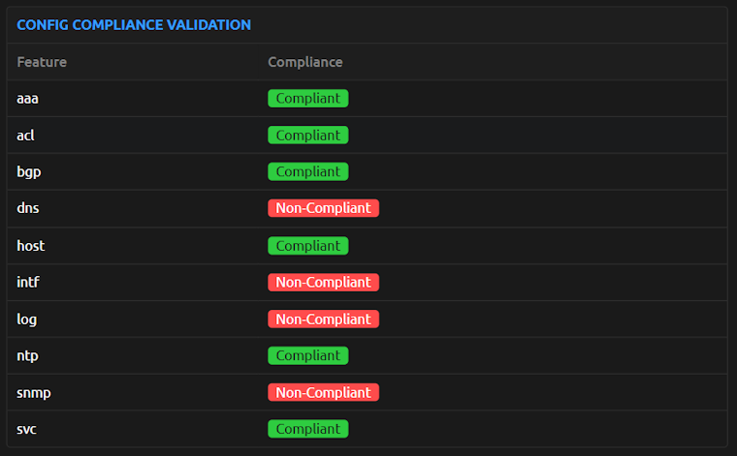737x456 pixels.
Task: Select the svc feature name
Action: point(27,429)
